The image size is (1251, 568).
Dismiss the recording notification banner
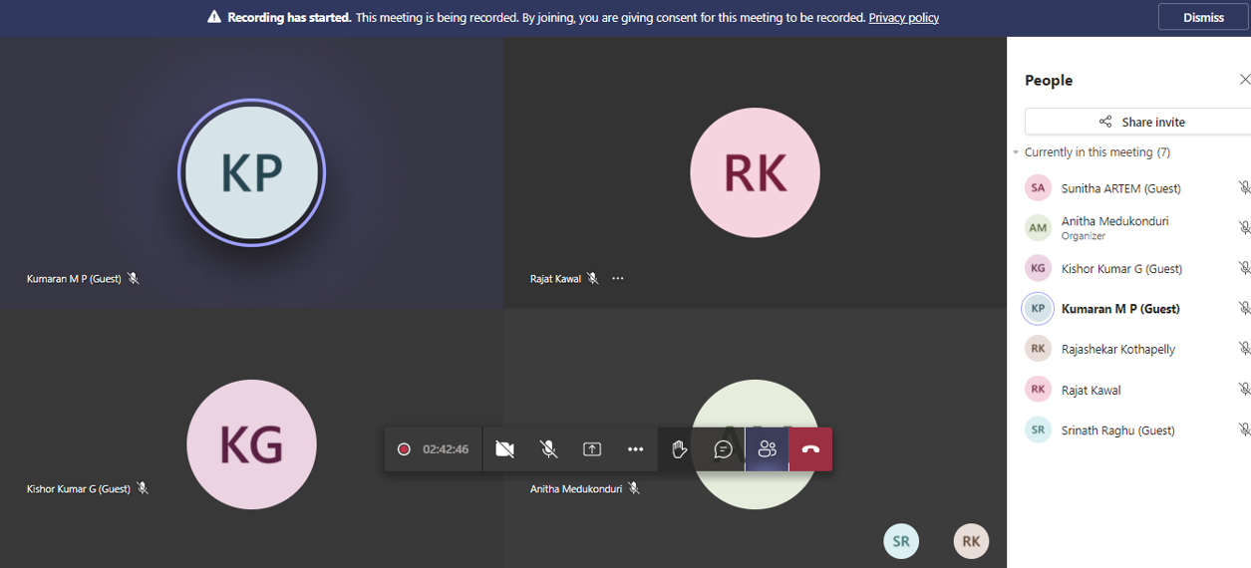(x=1203, y=17)
